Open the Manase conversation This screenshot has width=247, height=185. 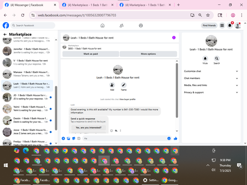click(x=27, y=74)
